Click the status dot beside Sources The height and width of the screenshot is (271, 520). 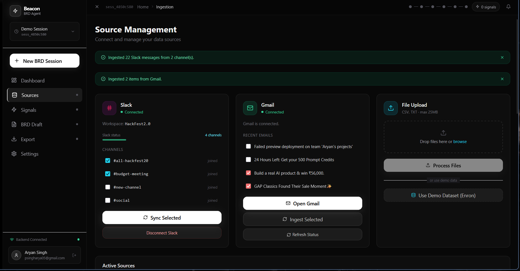pyautogui.click(x=77, y=95)
